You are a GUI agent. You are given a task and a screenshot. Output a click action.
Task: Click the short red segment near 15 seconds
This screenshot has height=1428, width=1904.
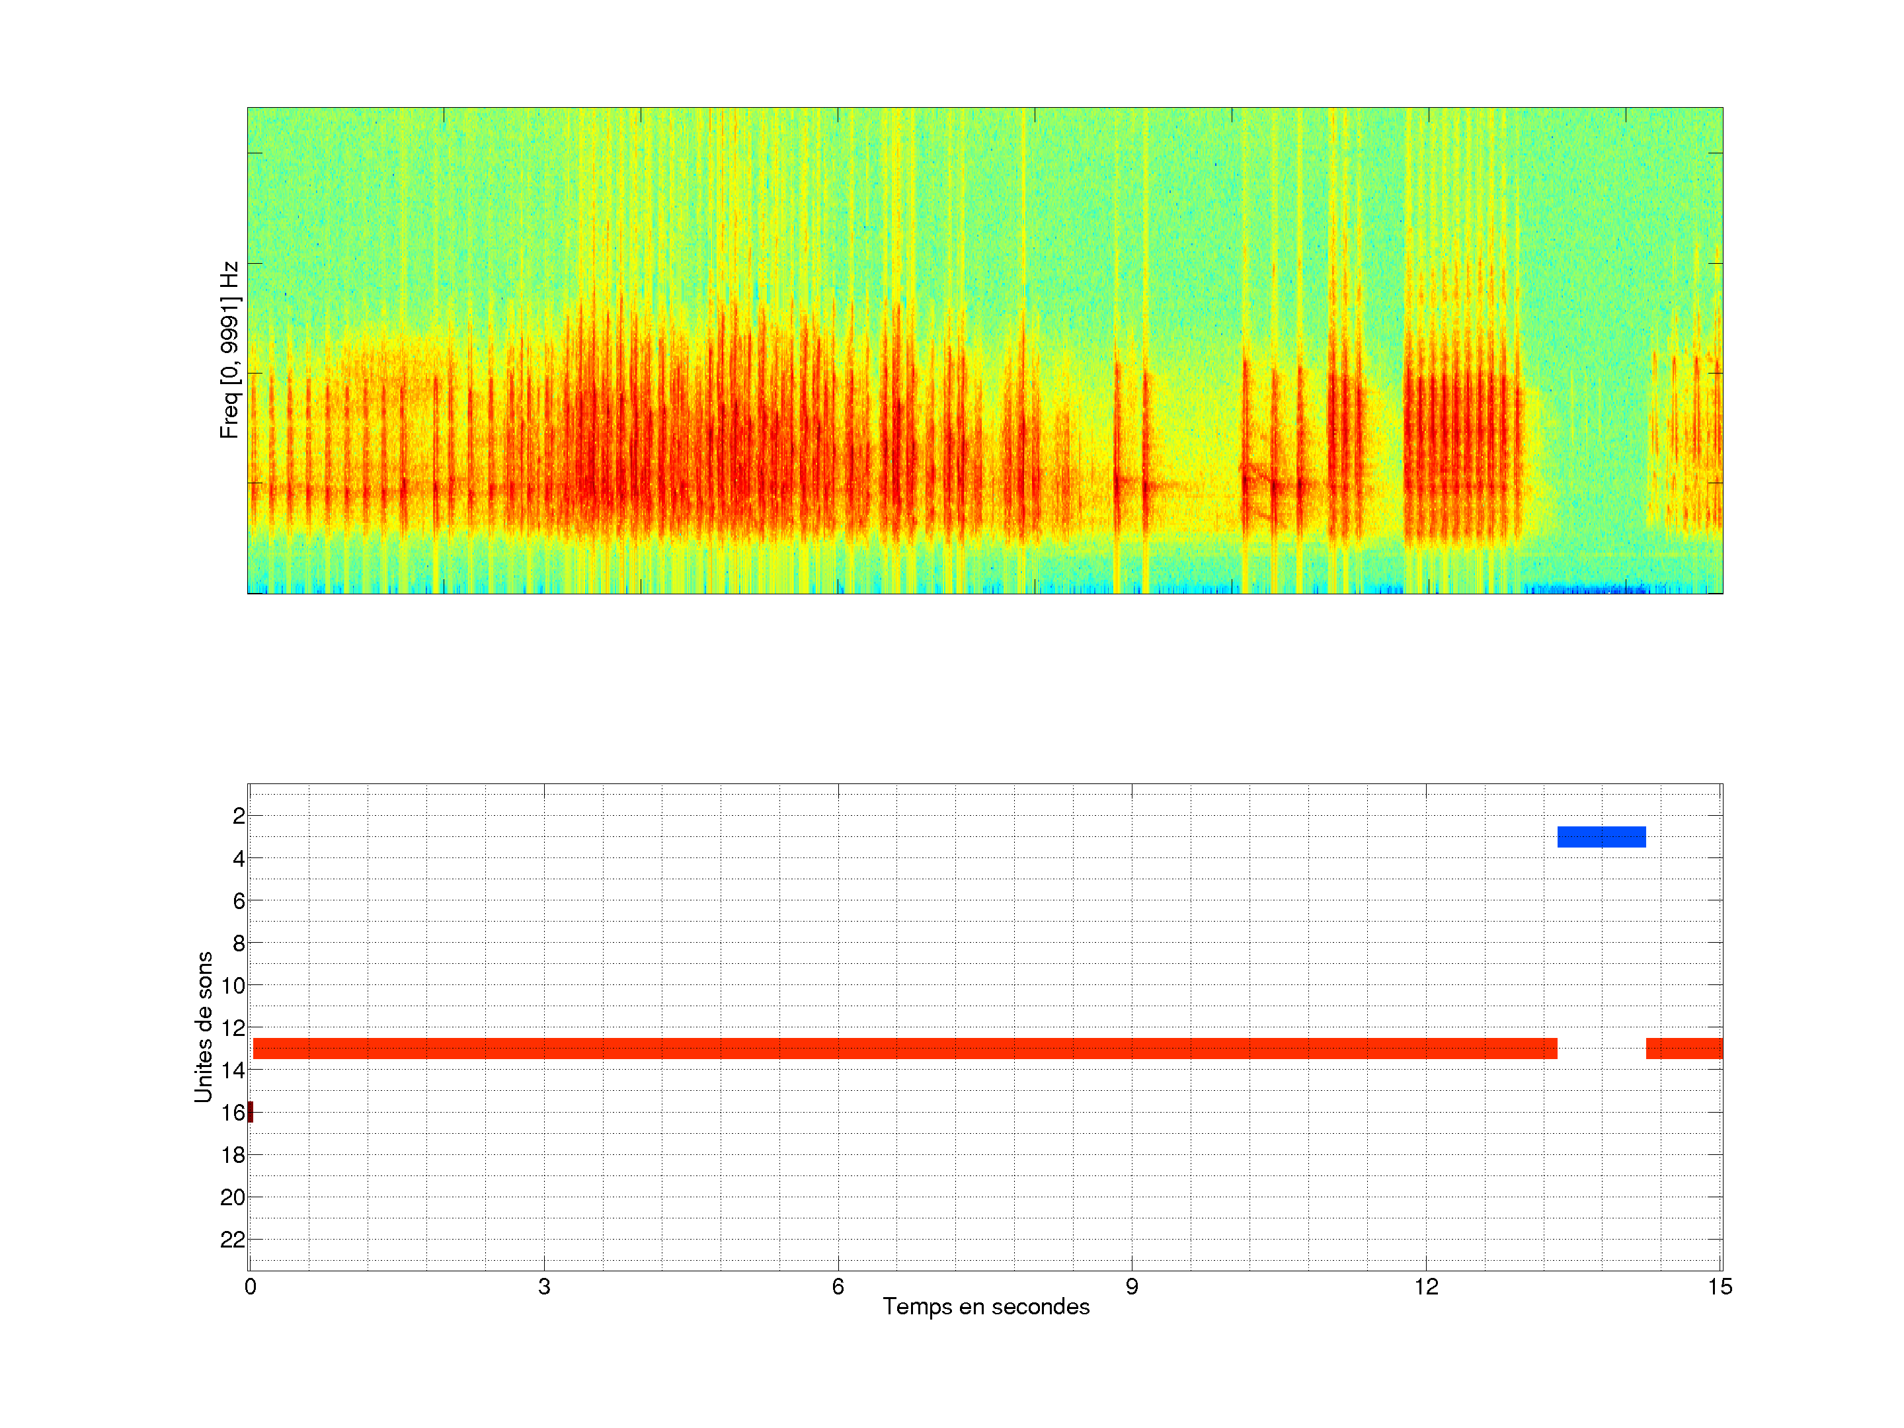pyautogui.click(x=1684, y=1049)
